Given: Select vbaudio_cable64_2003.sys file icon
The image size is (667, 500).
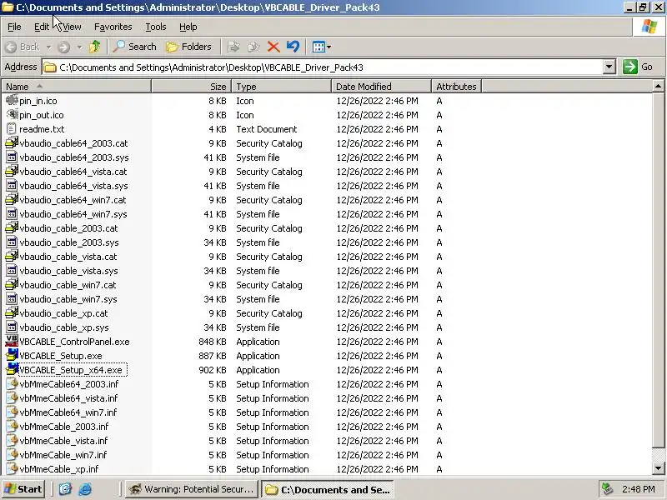Looking at the screenshot, I should pos(12,157).
